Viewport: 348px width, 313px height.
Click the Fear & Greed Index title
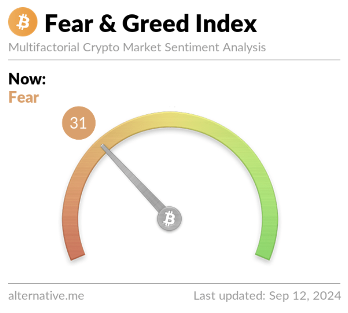[151, 23]
